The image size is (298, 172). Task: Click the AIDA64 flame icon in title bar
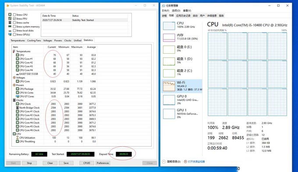8,6
